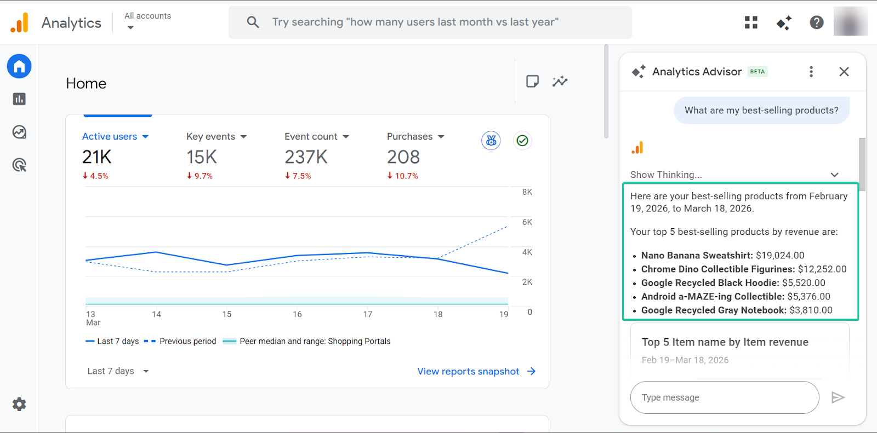Select the 237K Event count metric tab
Image resolution: width=877 pixels, height=433 pixels.
(x=306, y=157)
